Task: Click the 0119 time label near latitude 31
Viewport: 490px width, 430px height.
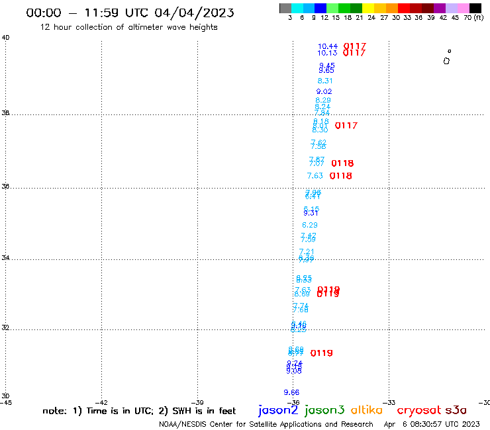Action: 322,353
